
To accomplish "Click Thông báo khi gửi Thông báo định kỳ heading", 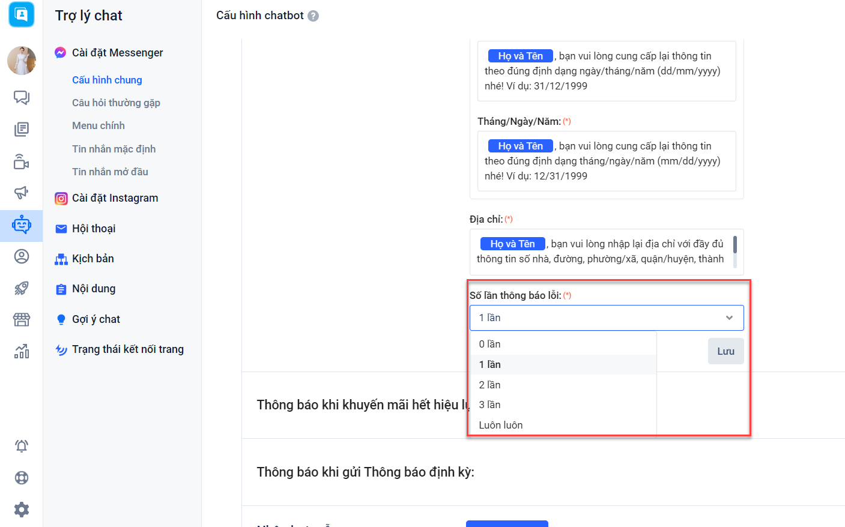I will (x=366, y=472).
